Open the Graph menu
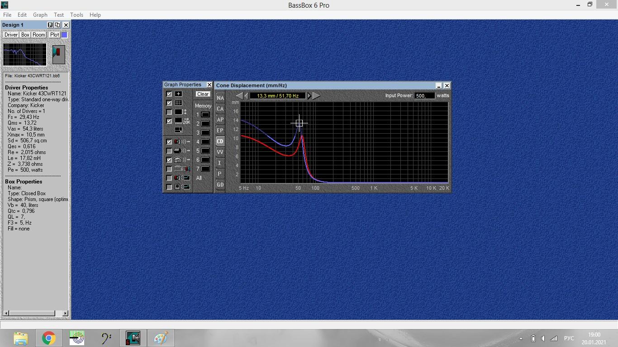The height and width of the screenshot is (347, 618). tap(40, 15)
